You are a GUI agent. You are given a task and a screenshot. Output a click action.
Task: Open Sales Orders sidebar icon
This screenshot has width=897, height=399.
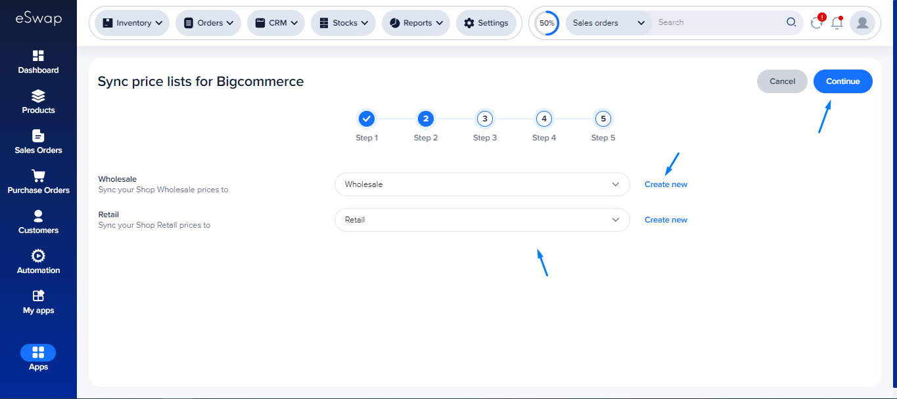[38, 136]
